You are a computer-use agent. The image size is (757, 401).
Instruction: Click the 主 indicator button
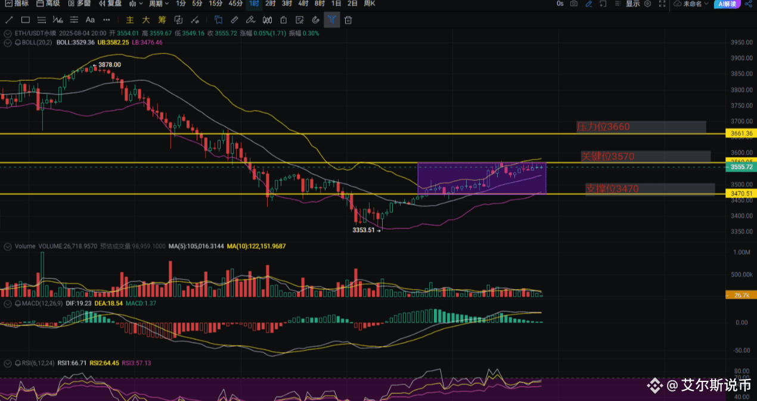[130, 20]
